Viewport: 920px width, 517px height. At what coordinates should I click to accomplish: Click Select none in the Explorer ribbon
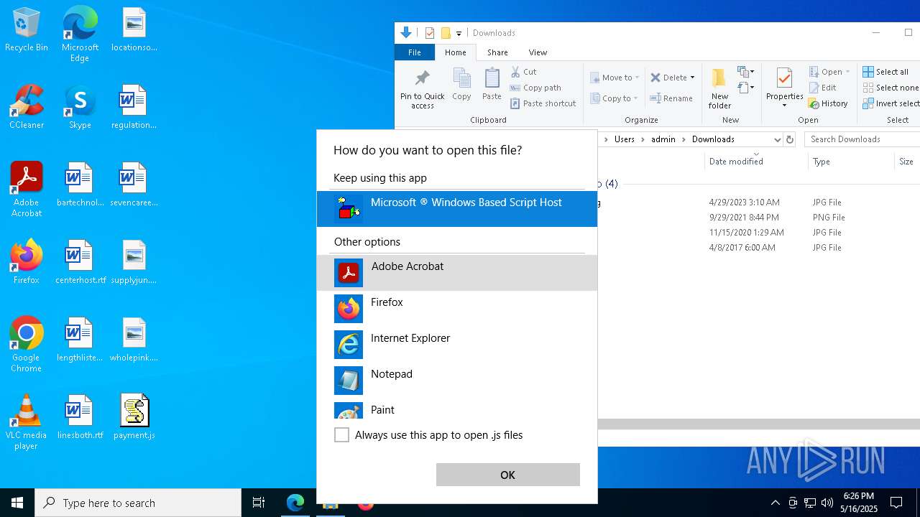point(891,88)
